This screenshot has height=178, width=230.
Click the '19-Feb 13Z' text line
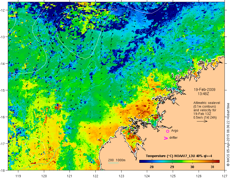pos(202,114)
